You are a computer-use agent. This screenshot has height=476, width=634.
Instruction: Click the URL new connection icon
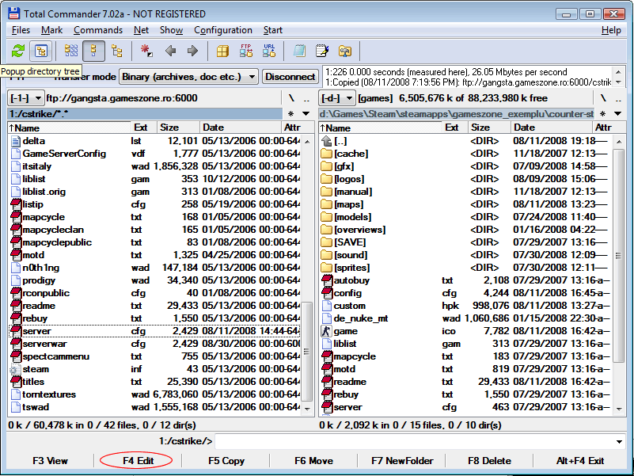(x=269, y=51)
